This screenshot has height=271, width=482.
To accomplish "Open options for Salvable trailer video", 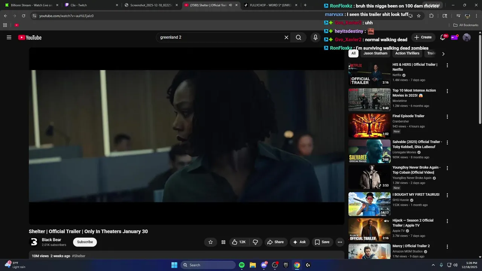I will tap(447, 143).
